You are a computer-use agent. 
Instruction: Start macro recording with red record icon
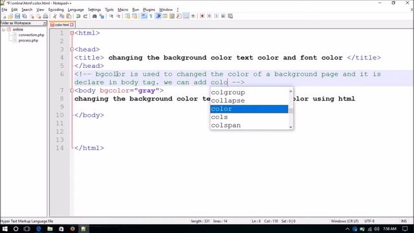202,16
